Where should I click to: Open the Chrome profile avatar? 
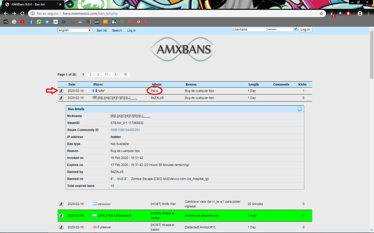tap(360, 13)
